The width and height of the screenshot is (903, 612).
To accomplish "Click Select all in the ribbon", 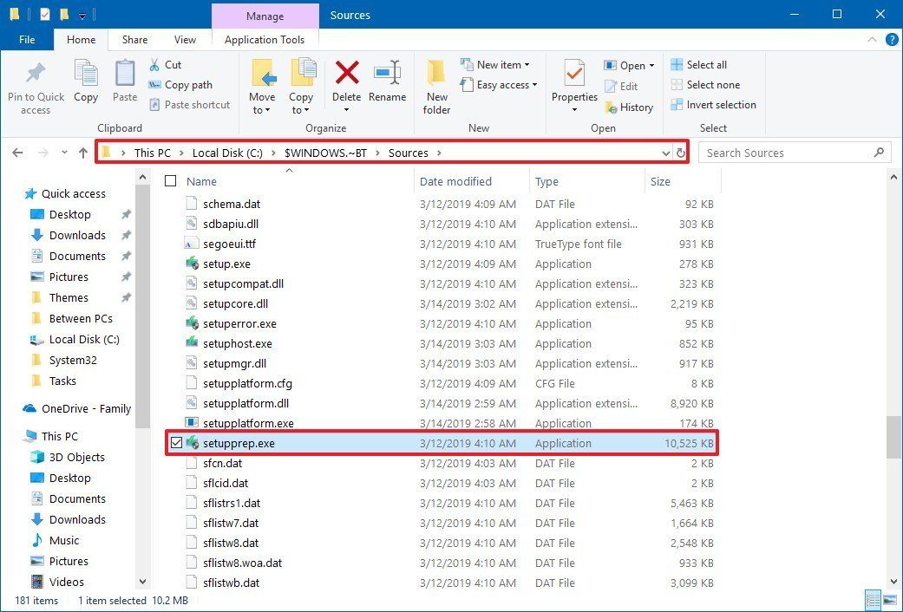I will 700,64.
